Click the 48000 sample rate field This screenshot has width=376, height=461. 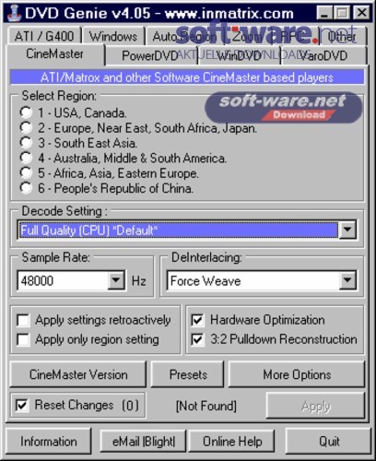tap(63, 280)
